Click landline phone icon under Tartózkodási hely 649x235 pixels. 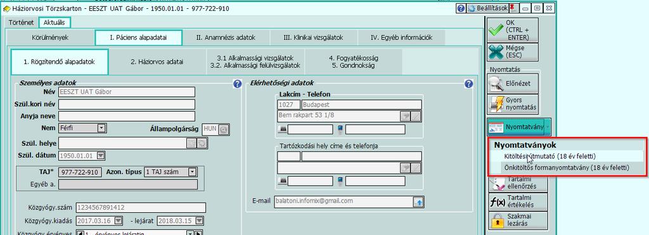(283, 181)
